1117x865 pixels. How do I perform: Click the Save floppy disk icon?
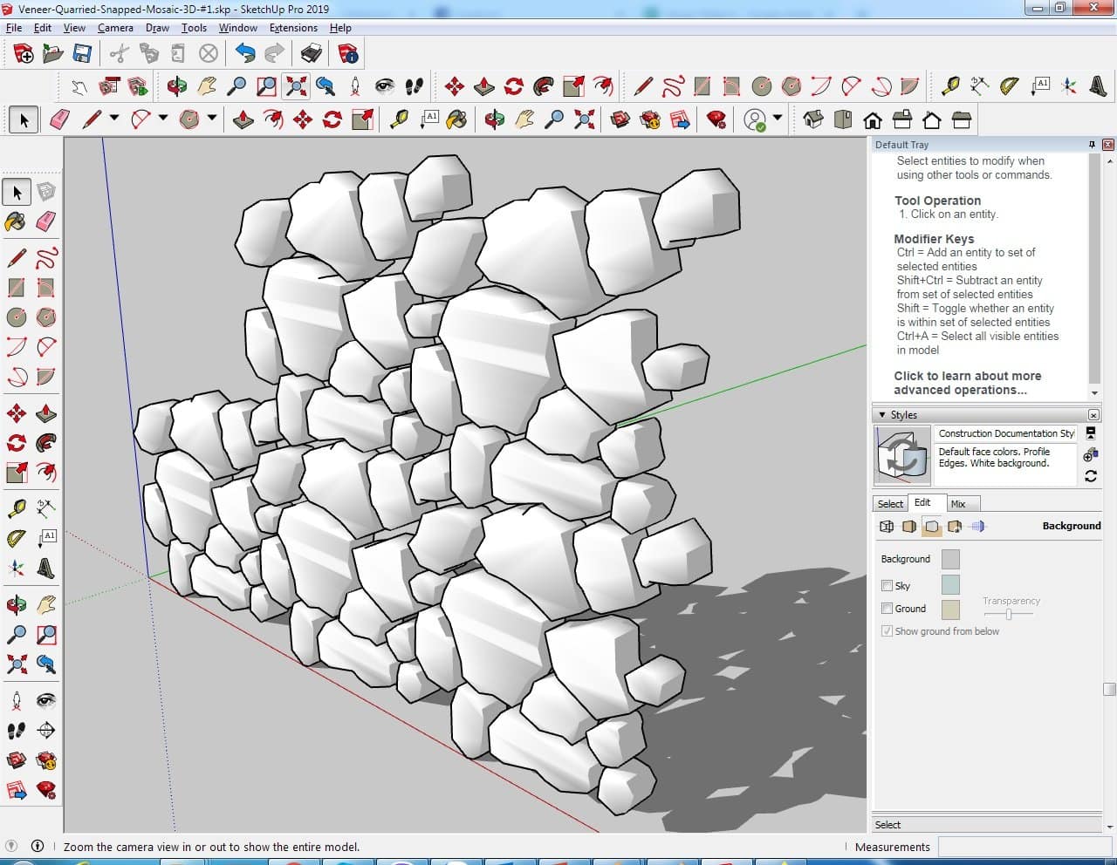click(82, 54)
